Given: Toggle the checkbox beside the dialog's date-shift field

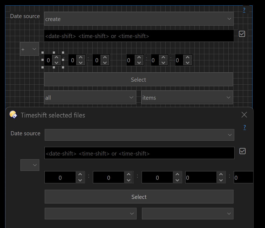Looking at the screenshot, I should tap(242, 151).
